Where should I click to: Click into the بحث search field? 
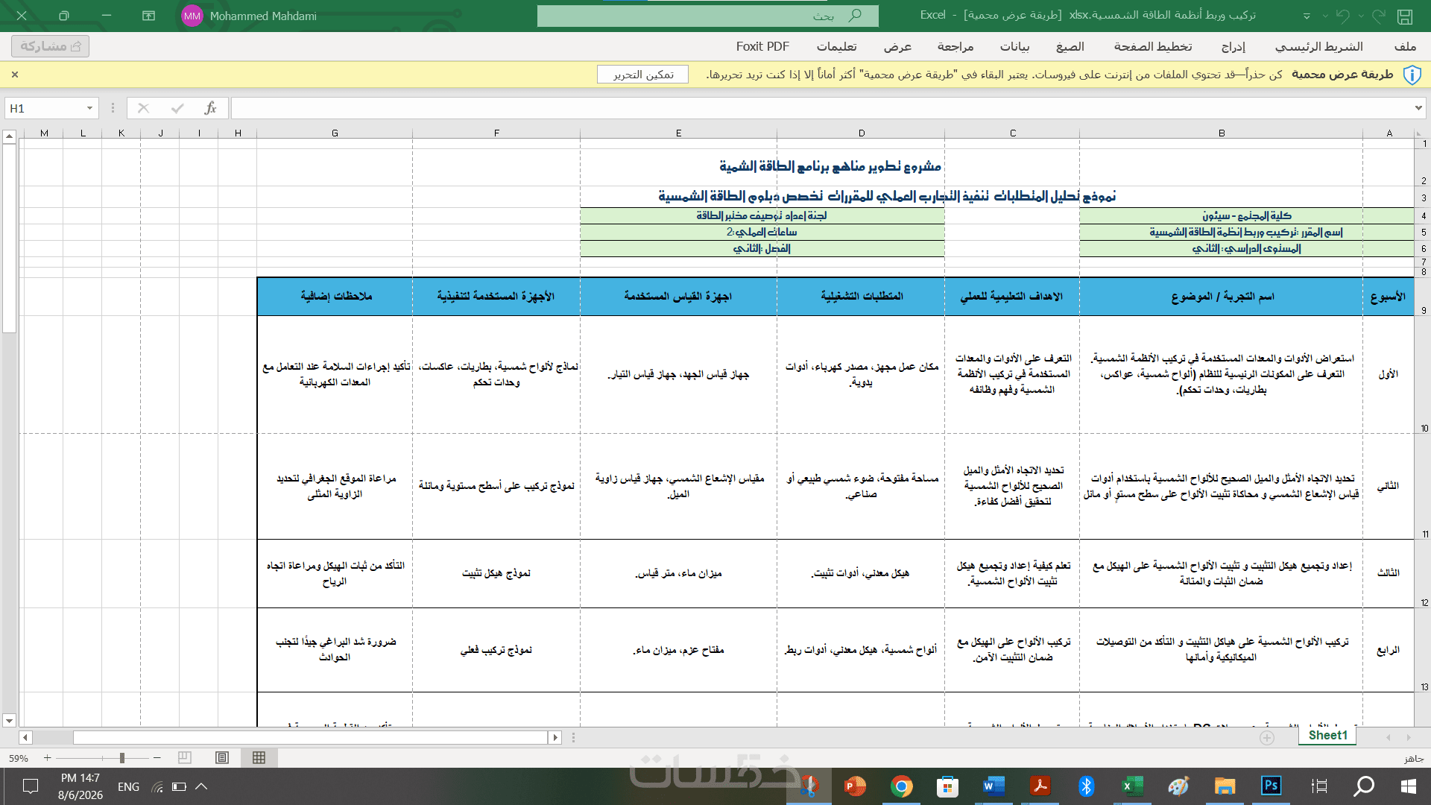(707, 16)
